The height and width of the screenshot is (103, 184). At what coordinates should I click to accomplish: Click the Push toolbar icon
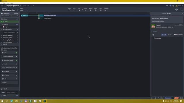pyautogui.click(x=86, y=10)
